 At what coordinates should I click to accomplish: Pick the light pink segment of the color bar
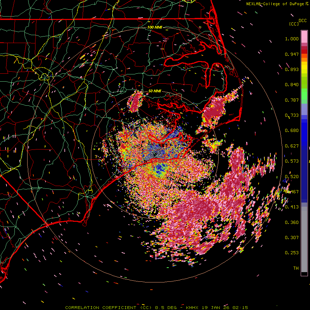coord(304,37)
